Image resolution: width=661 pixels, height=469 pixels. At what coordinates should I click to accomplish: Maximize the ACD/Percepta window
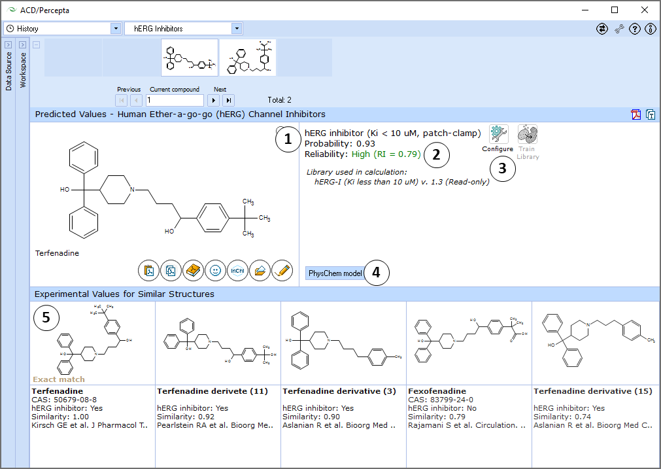[615, 10]
